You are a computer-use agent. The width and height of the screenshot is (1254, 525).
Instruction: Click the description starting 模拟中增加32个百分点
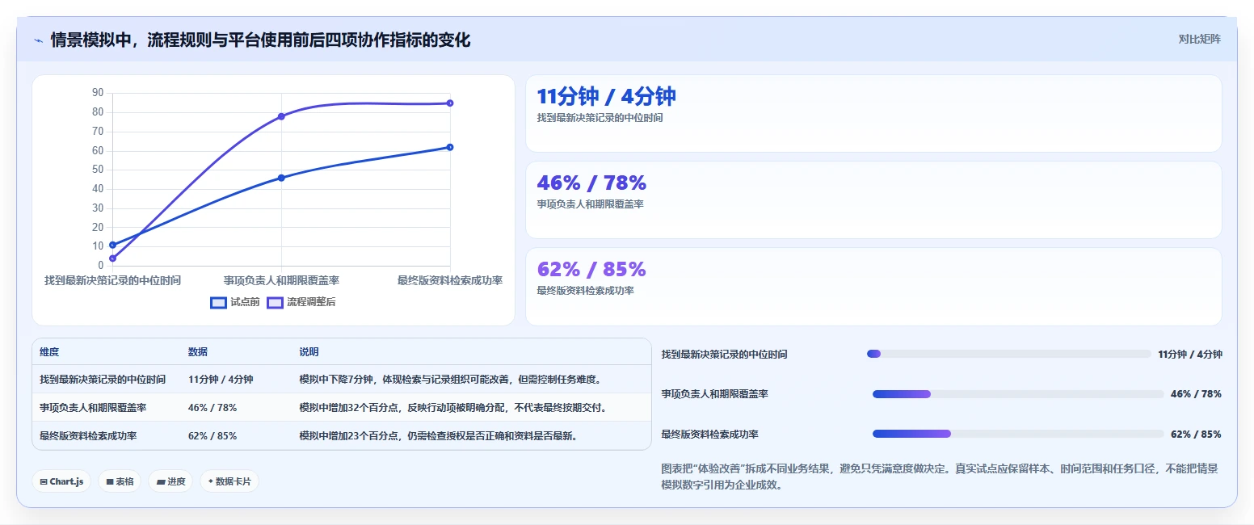pyautogui.click(x=453, y=408)
